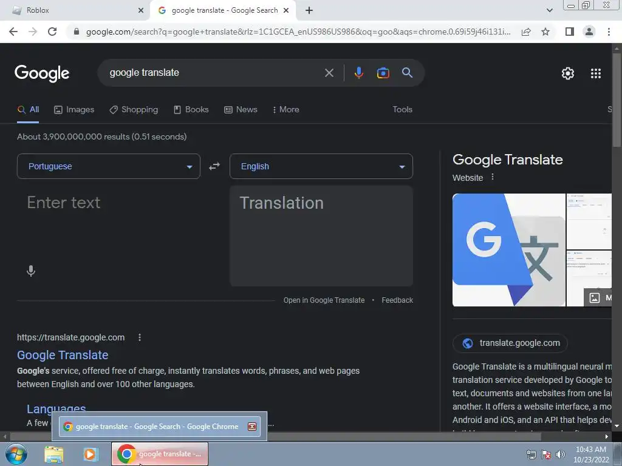
Task: Click the volume speaker tray icon
Action: (x=560, y=454)
